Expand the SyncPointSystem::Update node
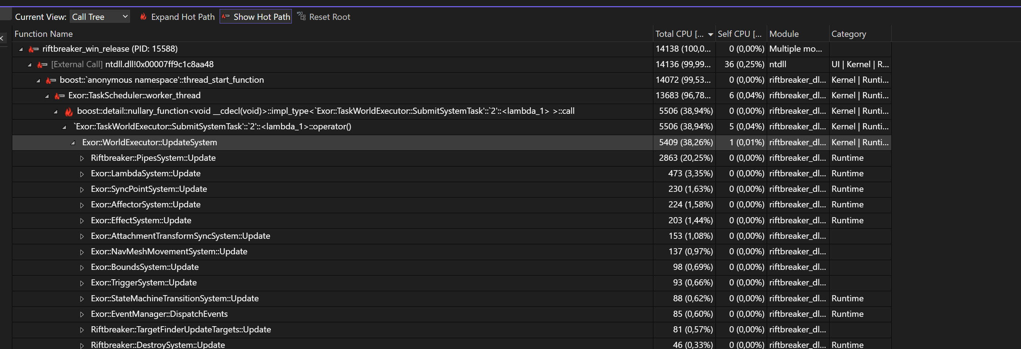Image resolution: width=1021 pixels, height=349 pixels. pos(82,190)
